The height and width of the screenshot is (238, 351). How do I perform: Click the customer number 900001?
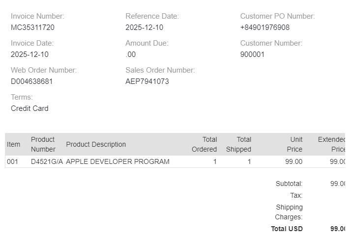(x=252, y=54)
